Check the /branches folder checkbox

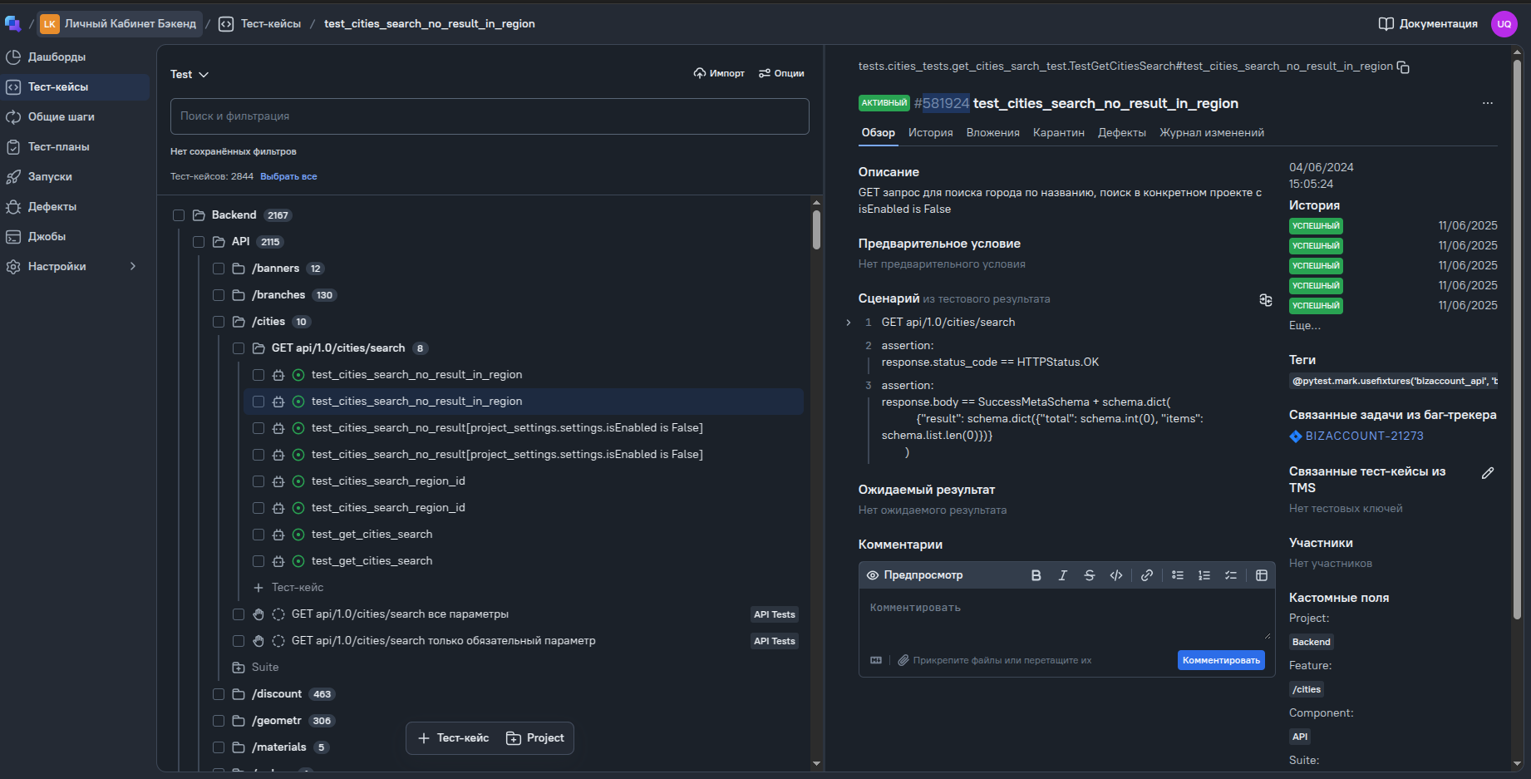pos(219,295)
